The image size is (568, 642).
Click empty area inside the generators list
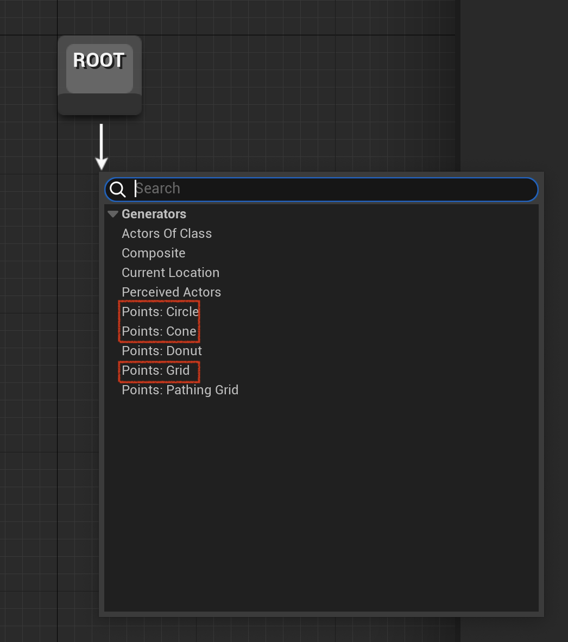(321, 503)
